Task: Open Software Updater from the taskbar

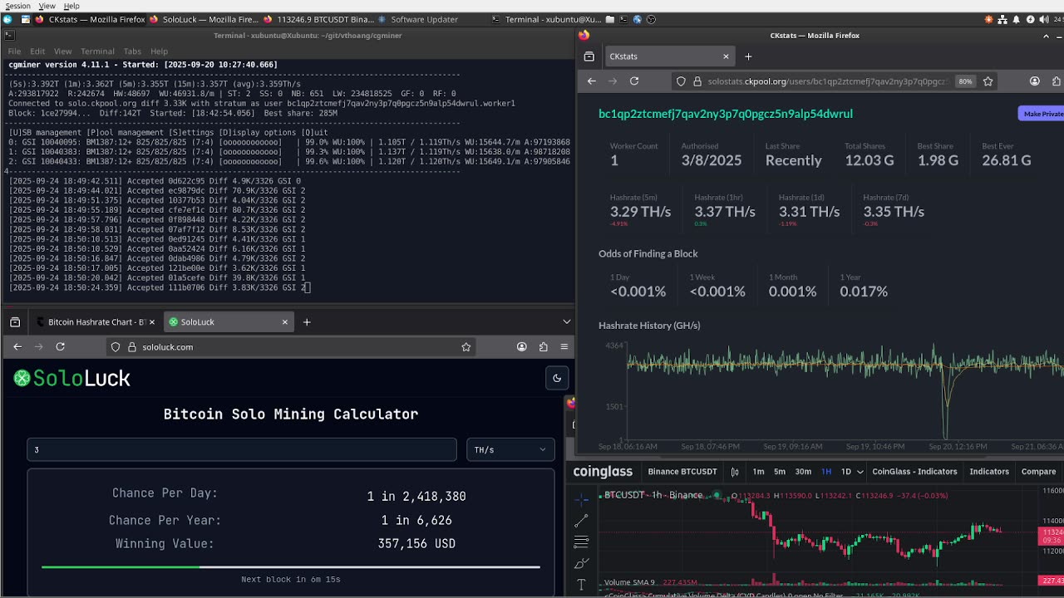Action: click(x=417, y=19)
